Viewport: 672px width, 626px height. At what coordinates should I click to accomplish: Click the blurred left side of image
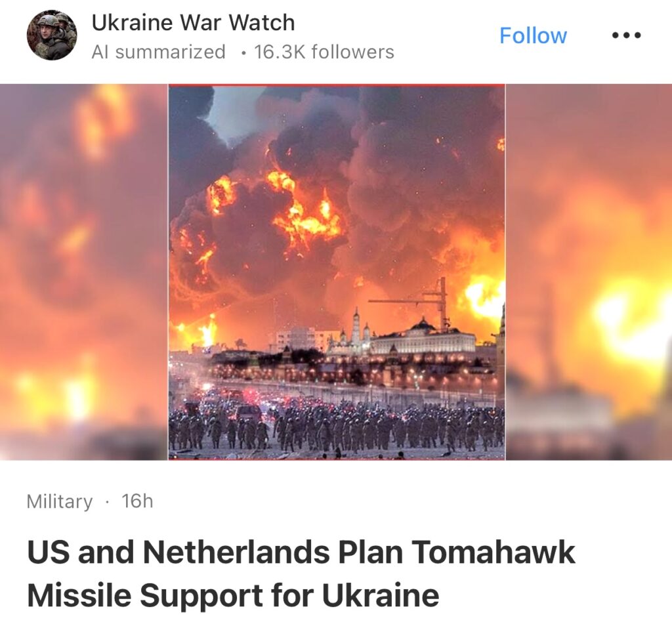84,272
